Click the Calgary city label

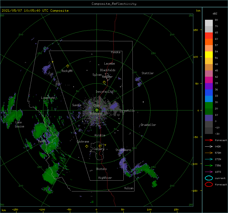coord(99,149)
